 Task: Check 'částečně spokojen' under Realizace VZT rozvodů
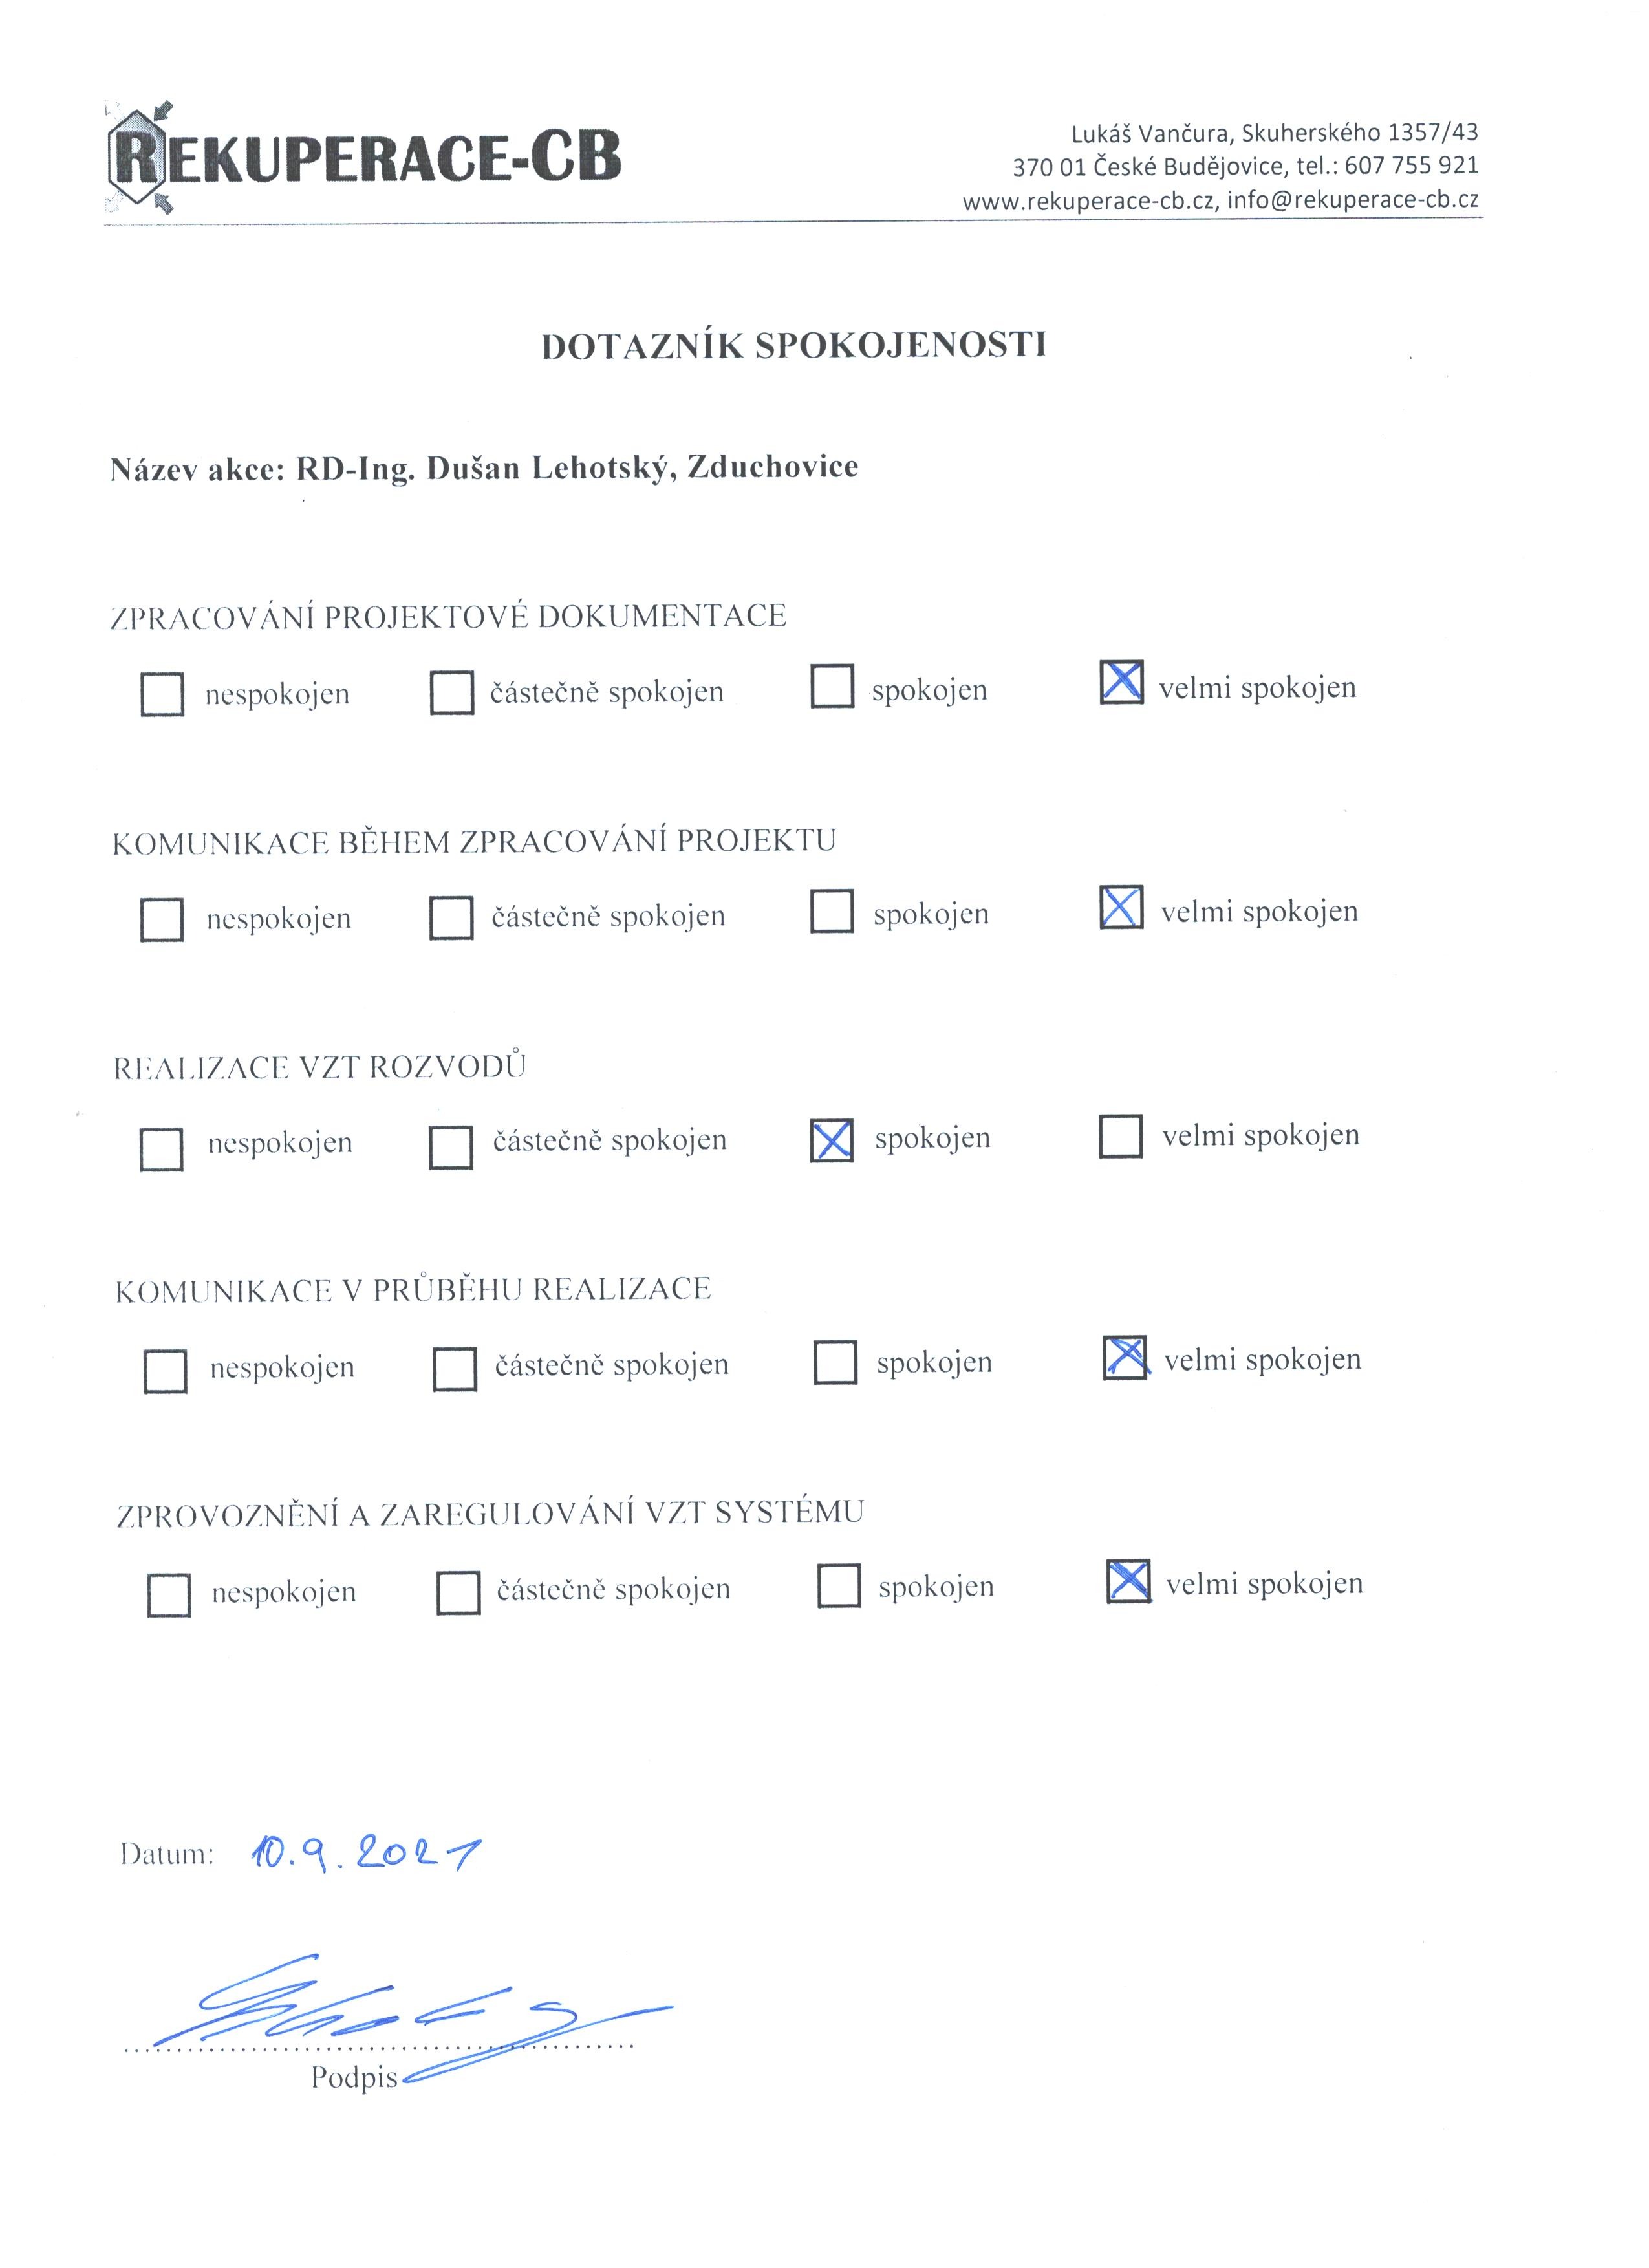click(451, 1147)
